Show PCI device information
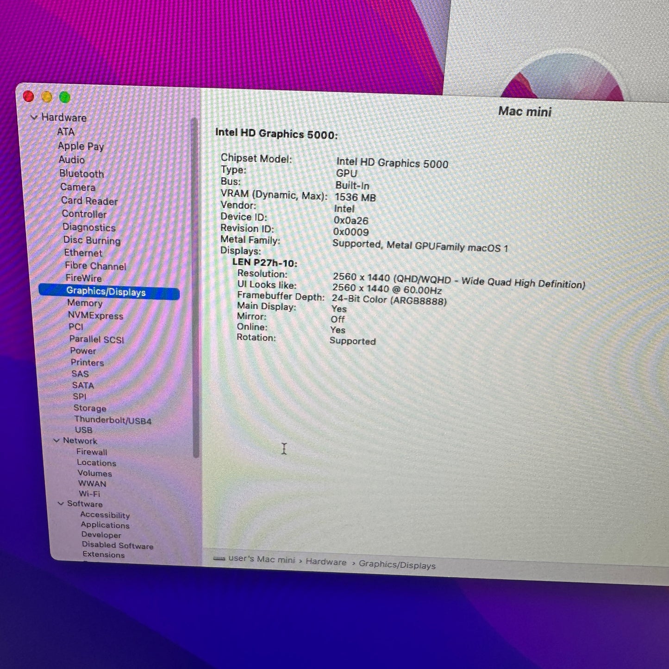This screenshot has height=669, width=669. point(76,327)
